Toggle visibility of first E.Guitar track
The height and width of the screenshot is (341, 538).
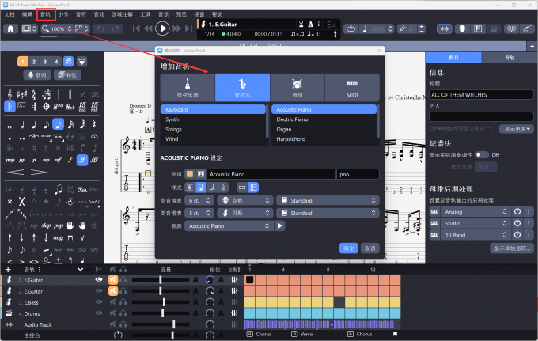click(x=99, y=280)
